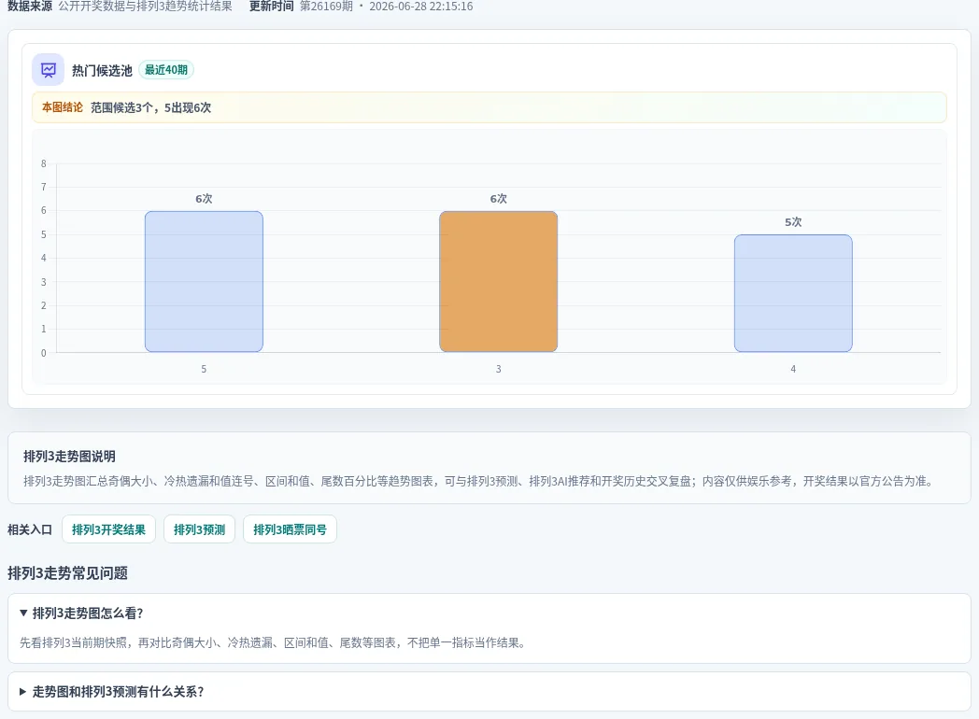Viewport: 979px width, 719px height.
Task: Click the 数据来源 label
Action: coord(29,7)
